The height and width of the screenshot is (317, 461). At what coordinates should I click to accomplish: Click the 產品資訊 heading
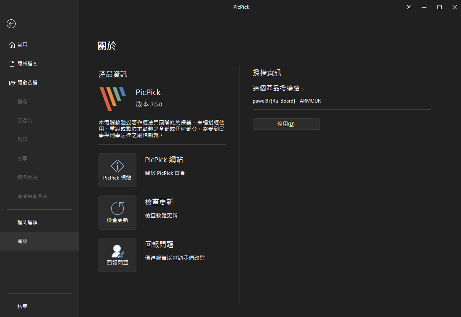point(113,74)
